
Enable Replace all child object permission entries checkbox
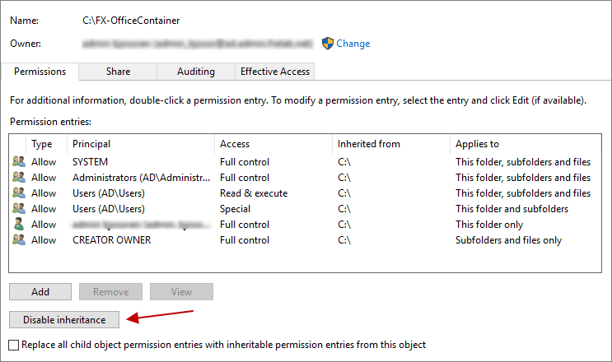[x=13, y=345]
